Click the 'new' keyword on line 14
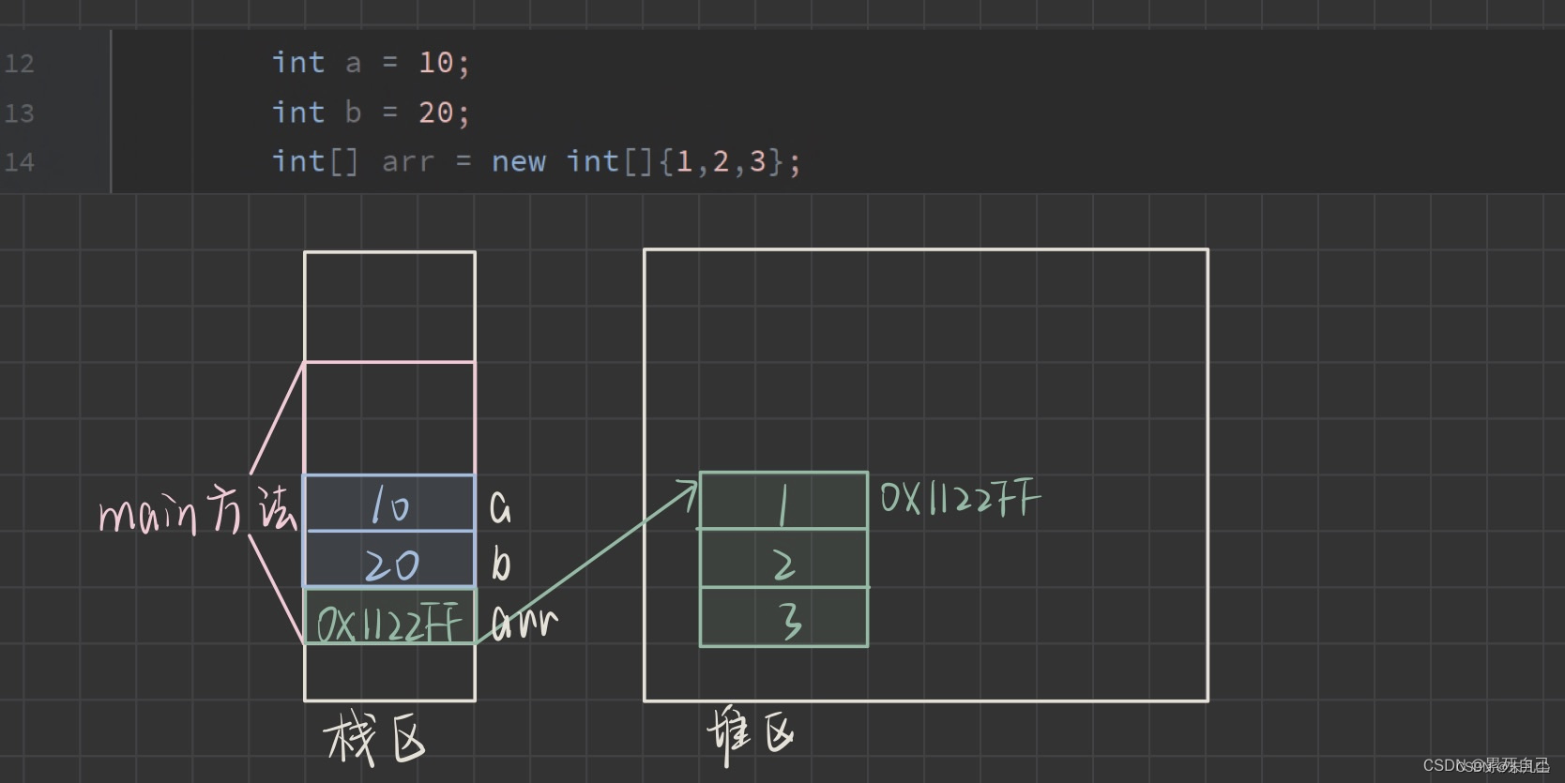The width and height of the screenshot is (1565, 783). pos(519,161)
